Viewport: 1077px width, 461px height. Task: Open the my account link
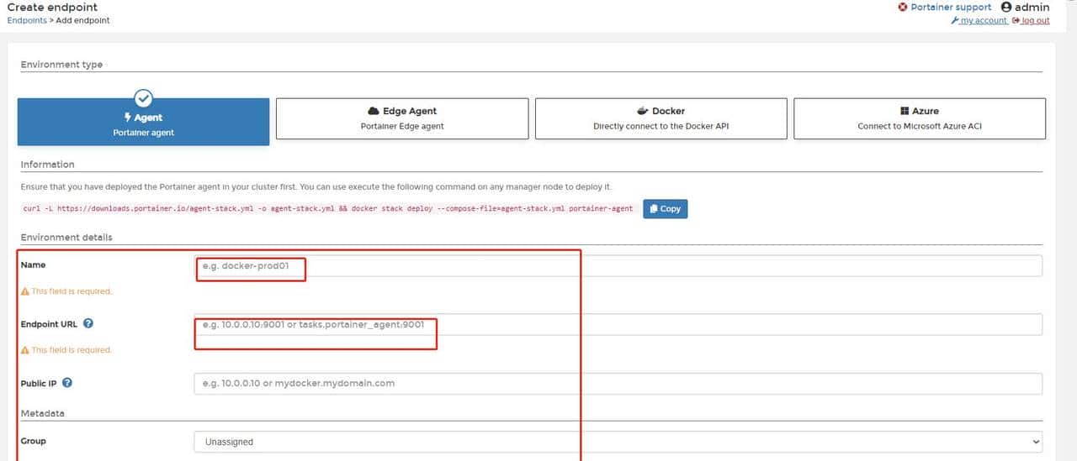983,21
